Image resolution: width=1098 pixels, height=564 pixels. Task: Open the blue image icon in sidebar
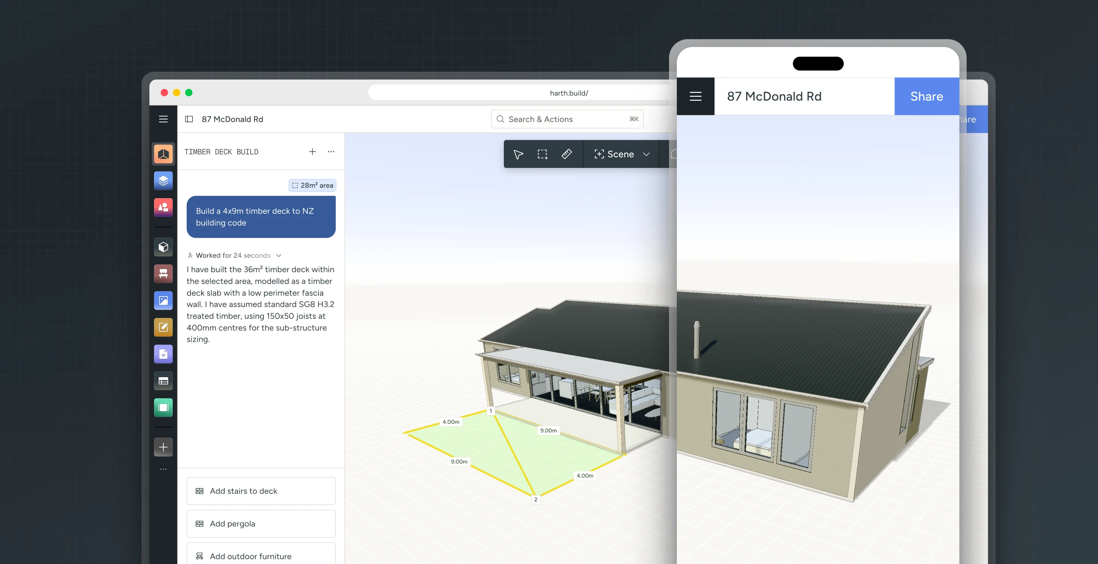pyautogui.click(x=163, y=300)
